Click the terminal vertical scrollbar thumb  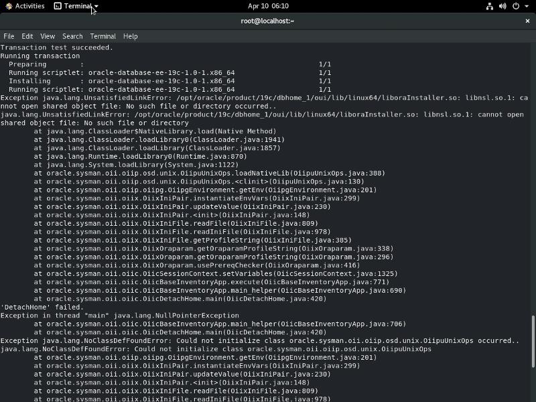point(533,342)
